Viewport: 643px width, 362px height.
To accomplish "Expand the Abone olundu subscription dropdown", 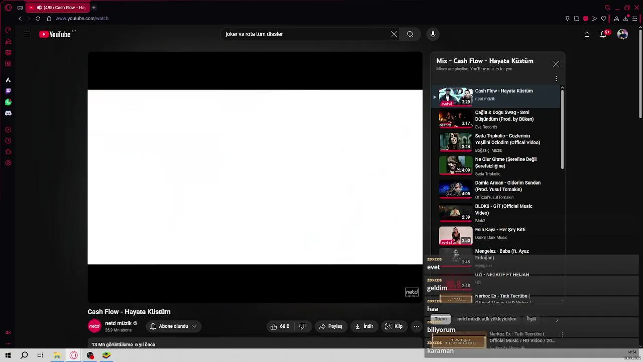I will (x=173, y=326).
